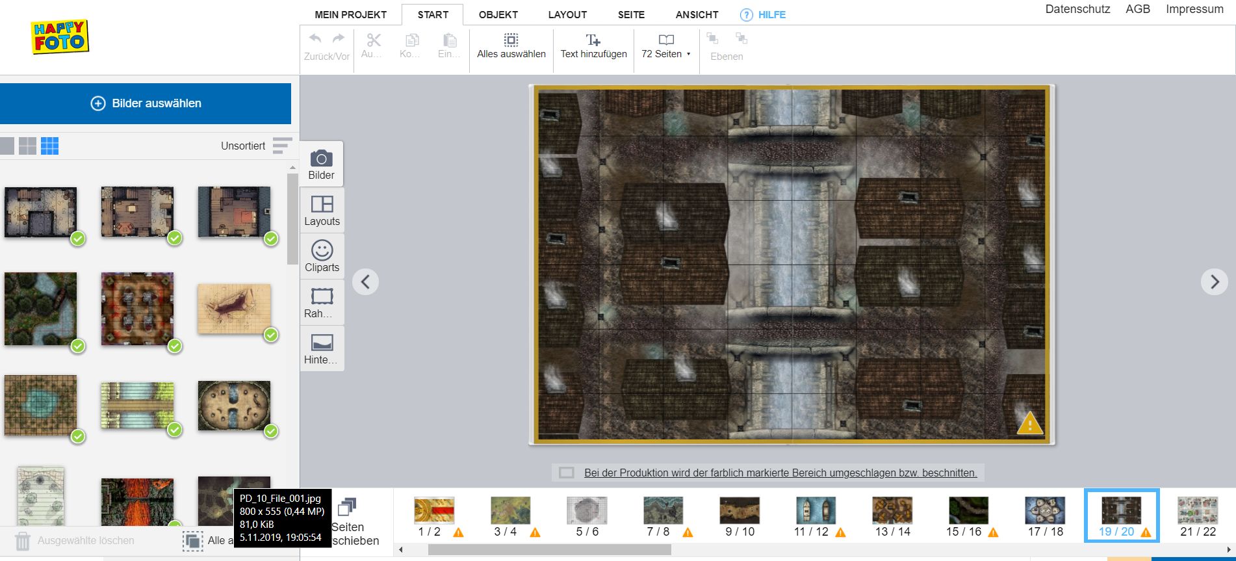Open the ANSICHT tab
The image size is (1236, 561).
pos(697,14)
